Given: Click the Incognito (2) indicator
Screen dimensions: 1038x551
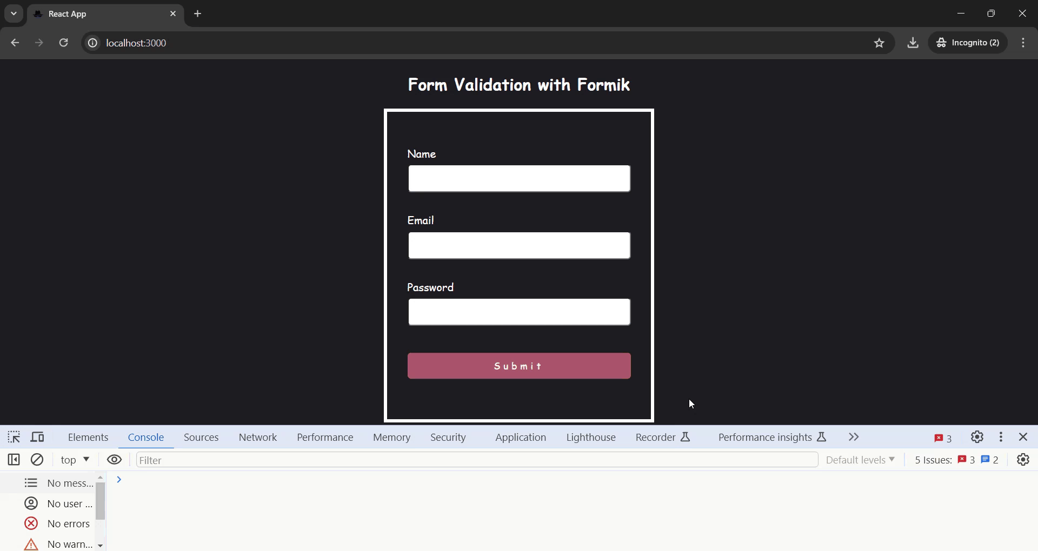Looking at the screenshot, I should 968,43.
